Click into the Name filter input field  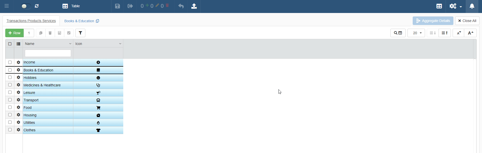(x=48, y=53)
